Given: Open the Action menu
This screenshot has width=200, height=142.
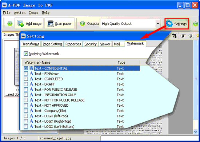Looking at the screenshot, I should [20, 13].
